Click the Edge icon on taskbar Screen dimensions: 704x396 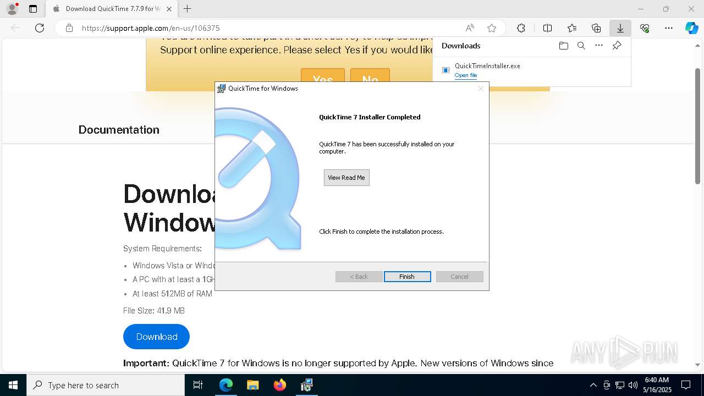click(x=226, y=385)
